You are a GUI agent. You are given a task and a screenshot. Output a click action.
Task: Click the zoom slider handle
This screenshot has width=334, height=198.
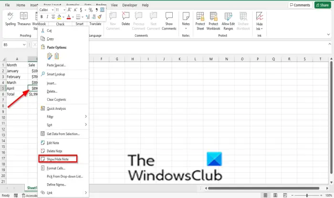coord(307,195)
